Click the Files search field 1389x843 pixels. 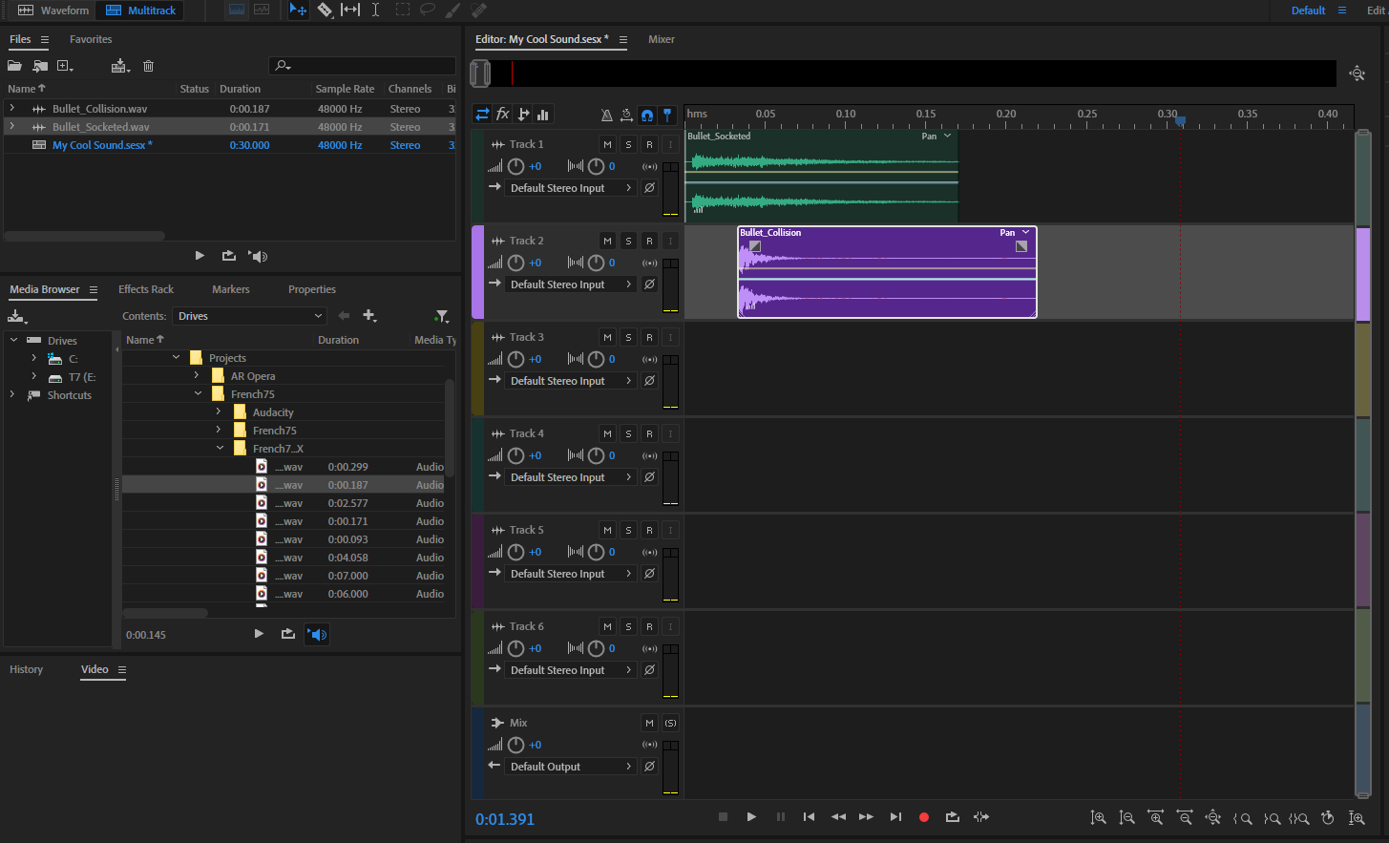click(x=363, y=66)
